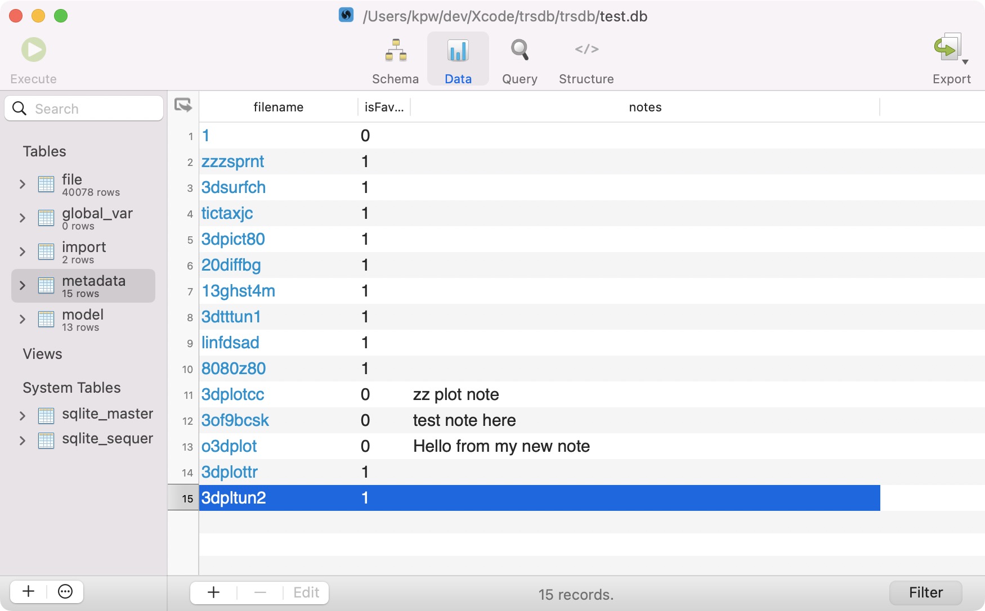Delete the selected record with the minus icon
Screen dimensions: 985x611
coord(259,592)
